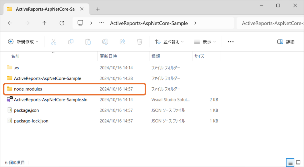Sort by the サイズ column header
Image resolution: width=304 pixels, height=167 pixels.
point(199,56)
